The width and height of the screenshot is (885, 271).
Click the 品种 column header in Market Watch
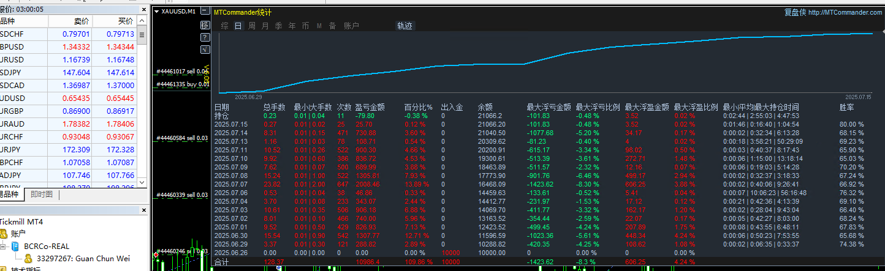click(x=23, y=21)
